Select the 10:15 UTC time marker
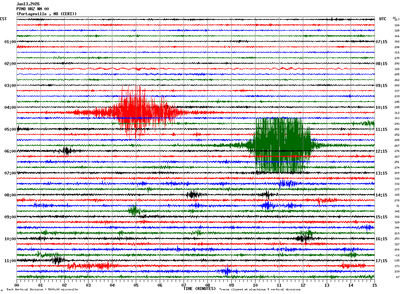 381,108
